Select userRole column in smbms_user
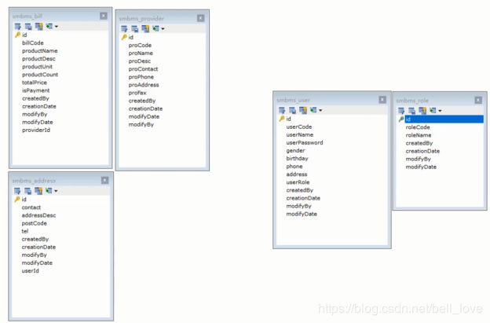 coord(298,182)
